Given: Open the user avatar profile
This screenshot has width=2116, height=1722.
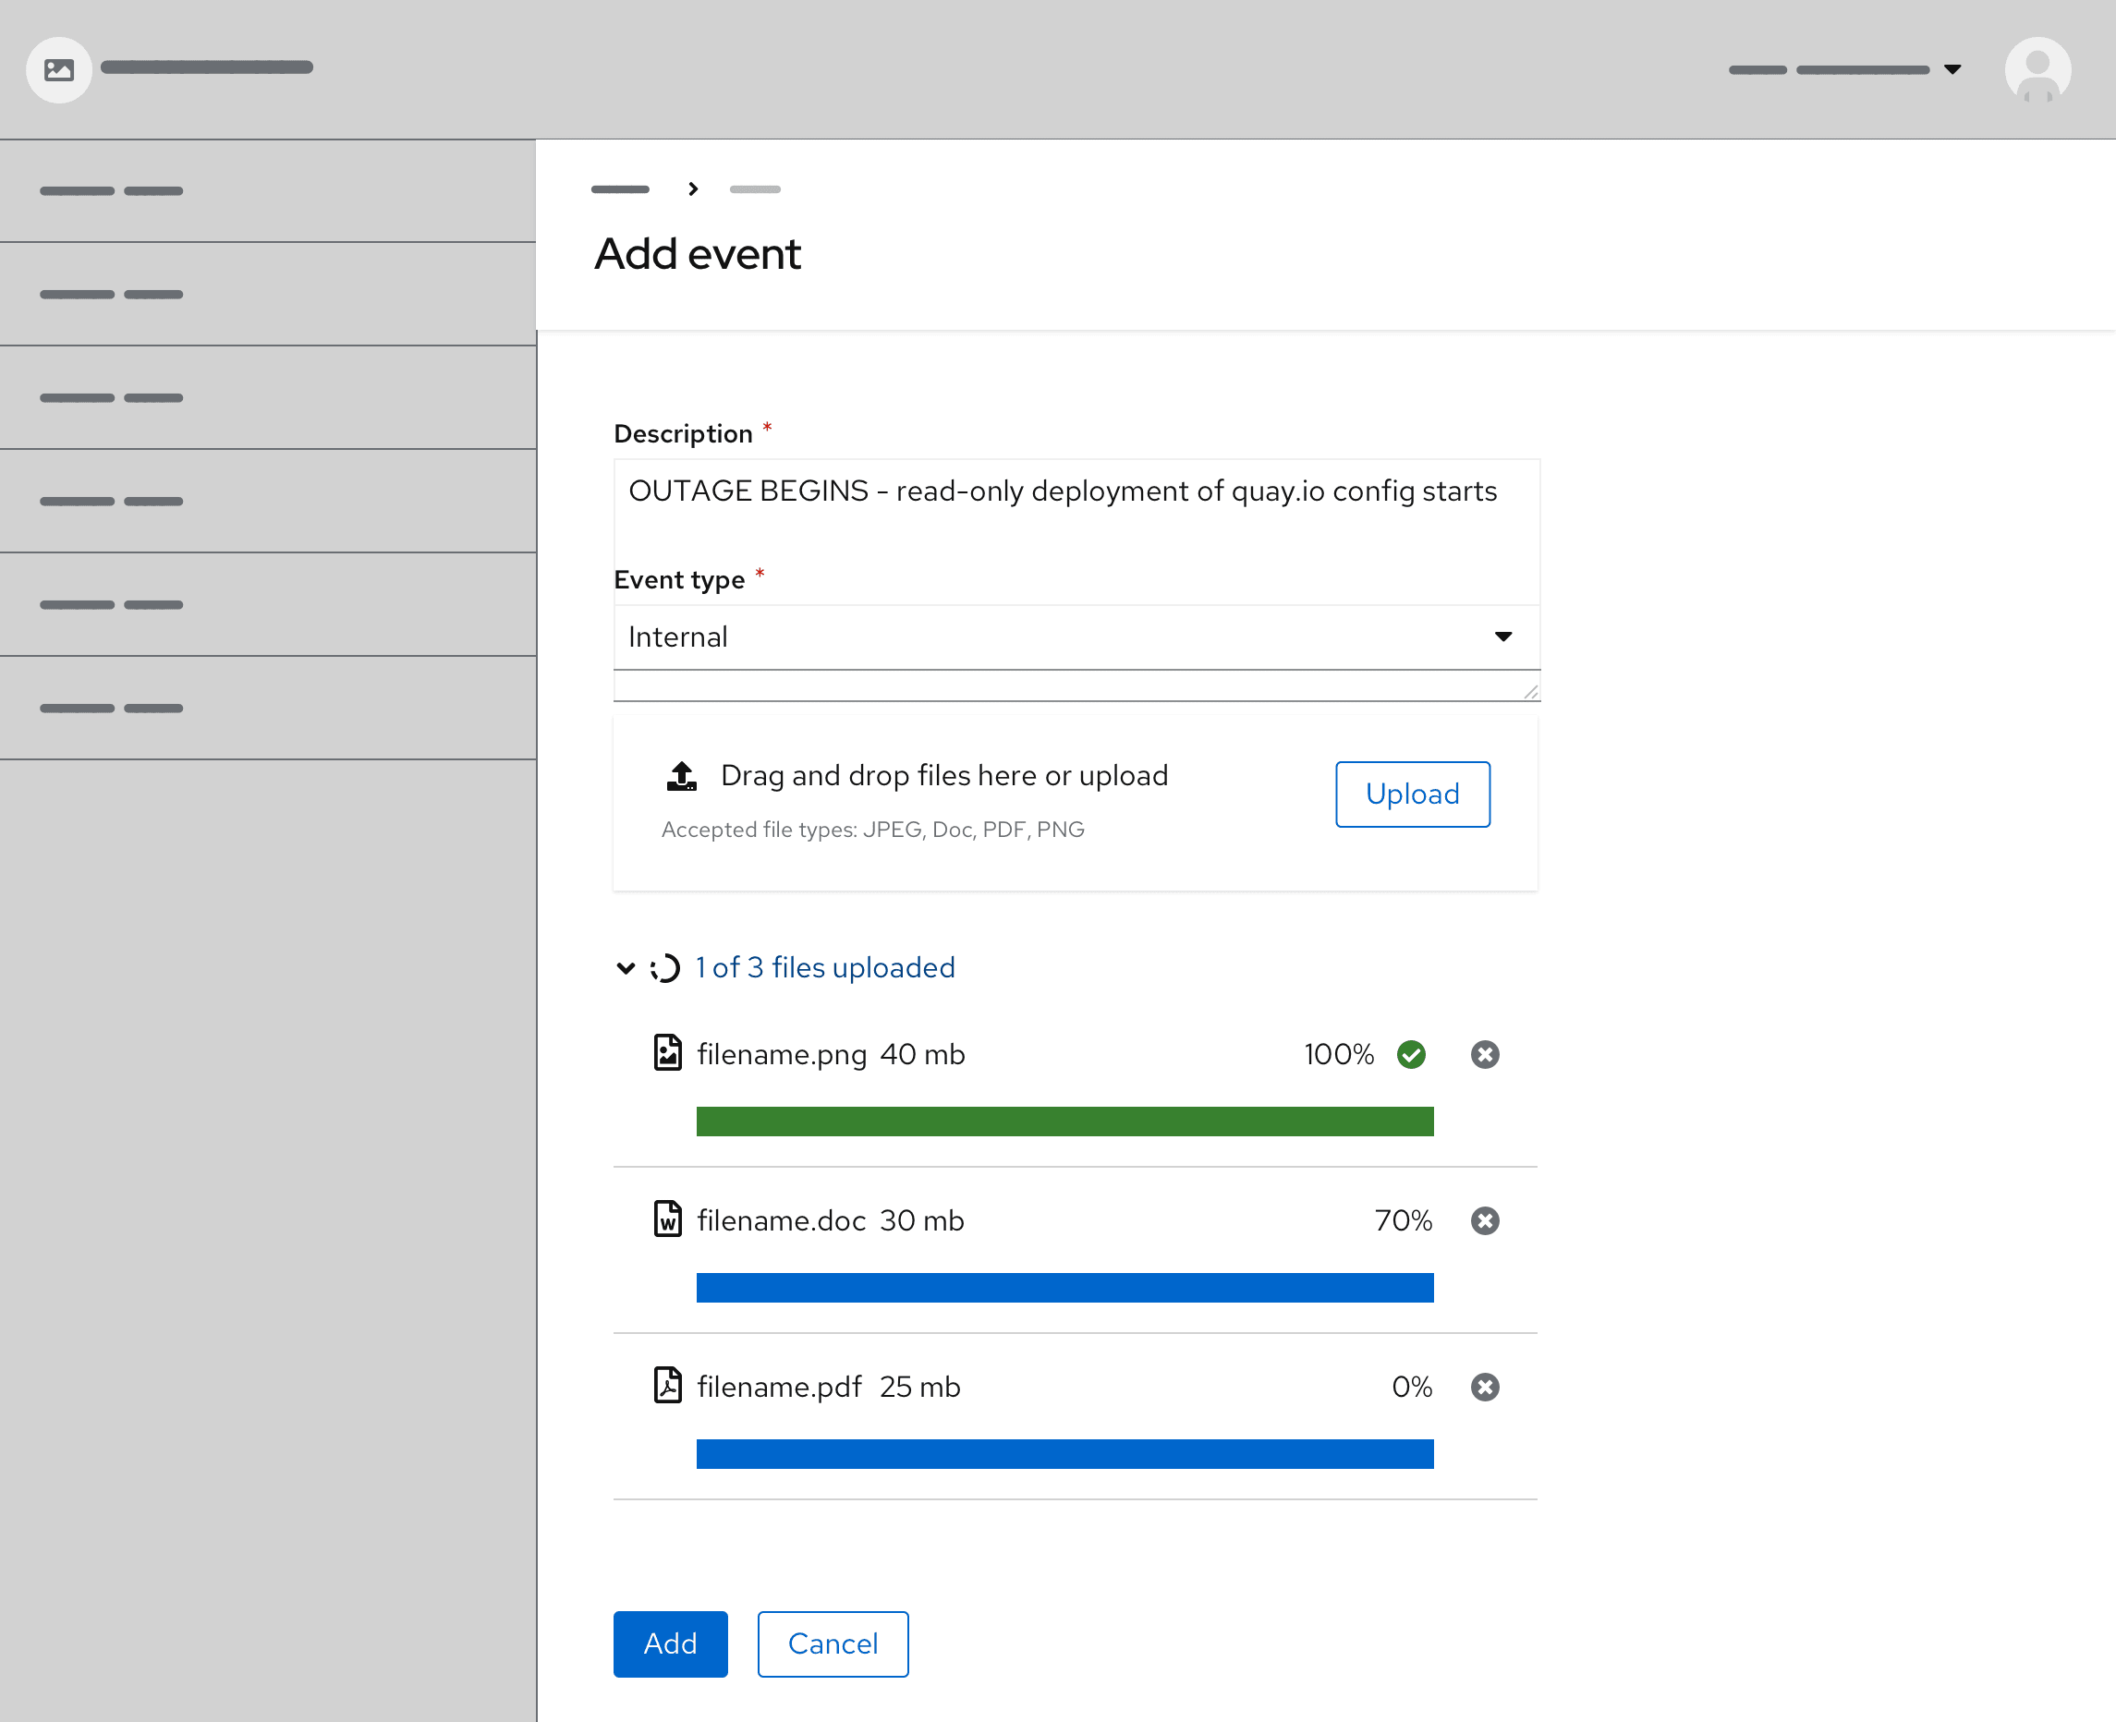Looking at the screenshot, I should (2037, 69).
